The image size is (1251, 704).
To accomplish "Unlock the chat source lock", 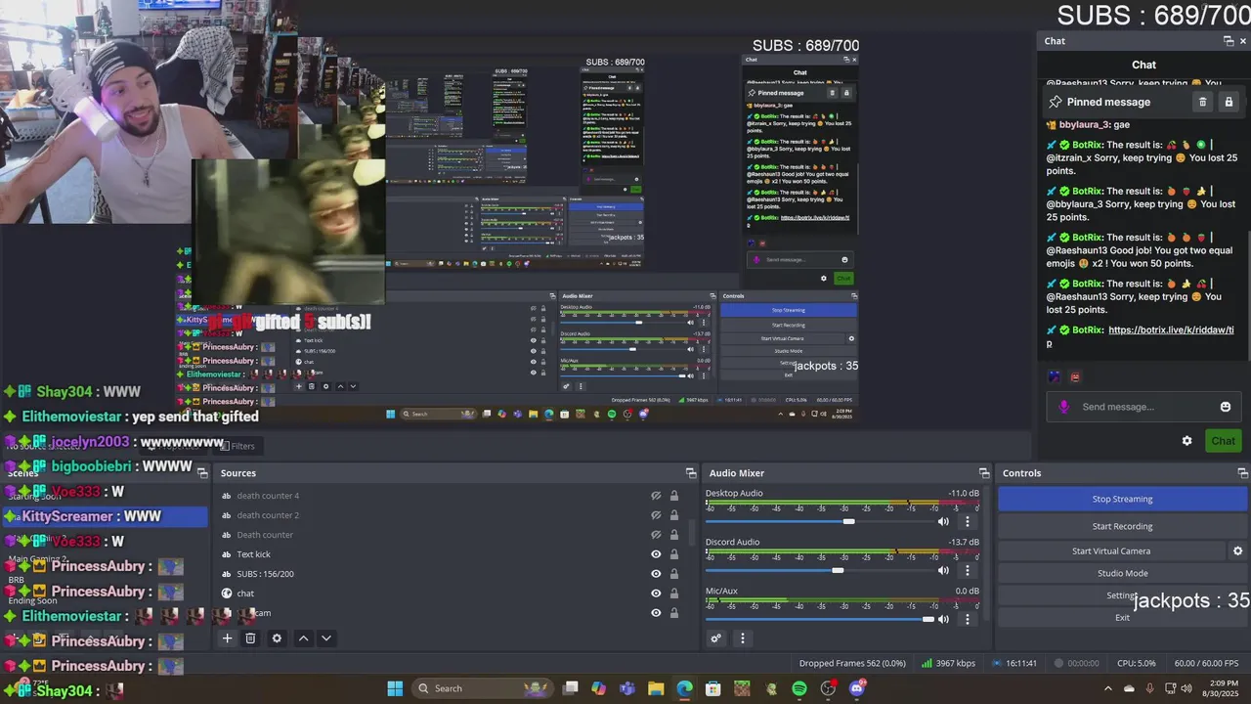I will tap(673, 594).
